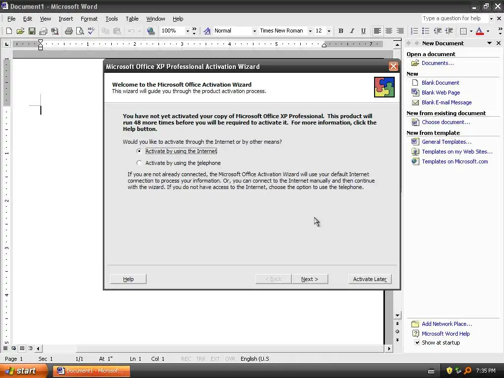Image resolution: width=504 pixels, height=378 pixels.
Task: Open the Format menu
Action: tap(89, 19)
